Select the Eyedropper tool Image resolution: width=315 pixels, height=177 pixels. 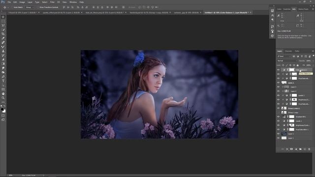point(3,38)
